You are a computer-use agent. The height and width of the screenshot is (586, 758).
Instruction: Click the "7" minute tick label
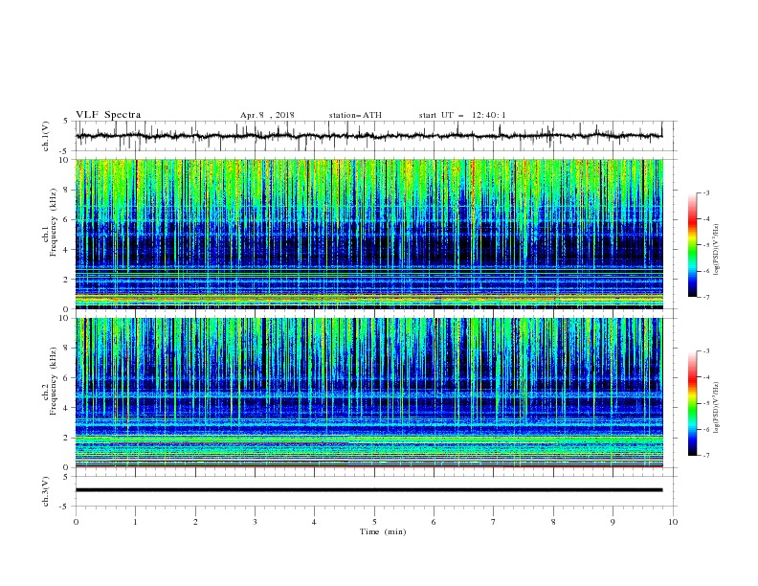pos(494,522)
